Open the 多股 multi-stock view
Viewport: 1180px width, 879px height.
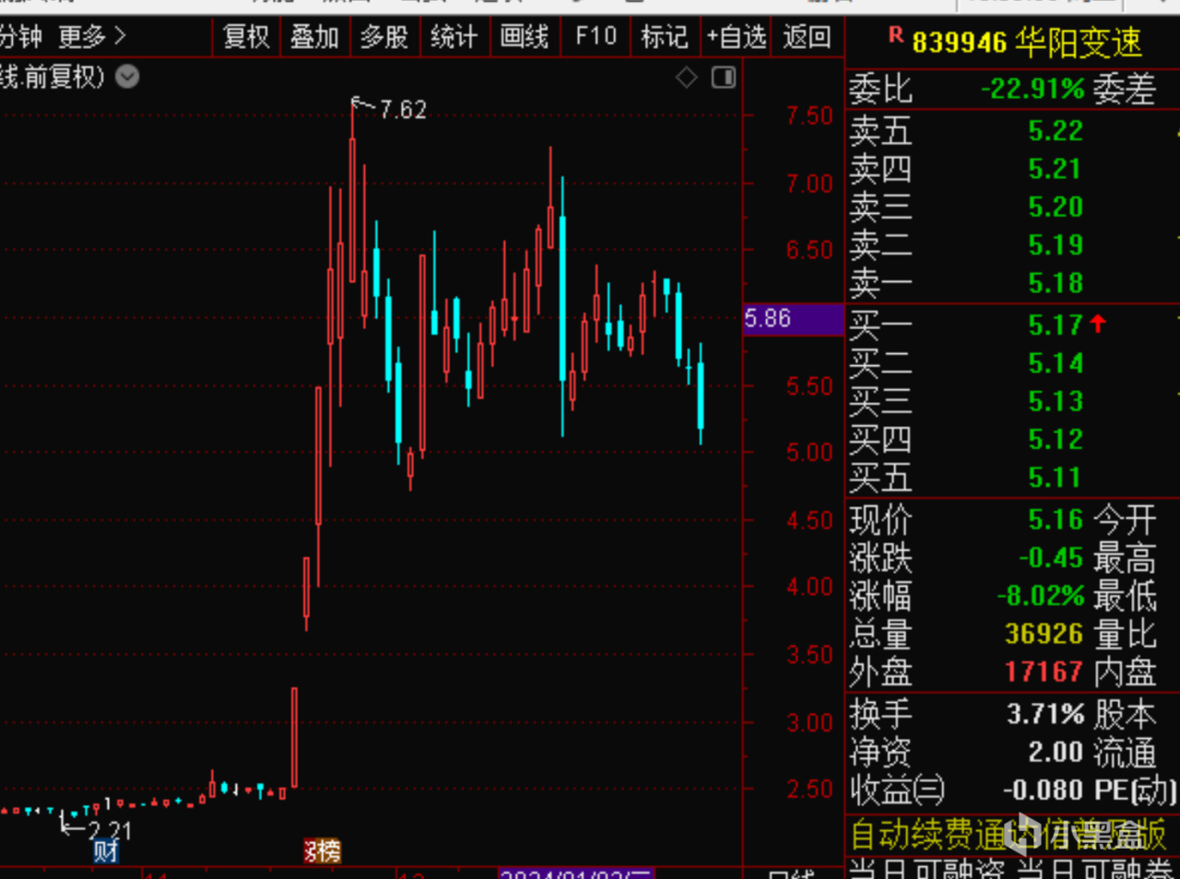pyautogui.click(x=383, y=37)
